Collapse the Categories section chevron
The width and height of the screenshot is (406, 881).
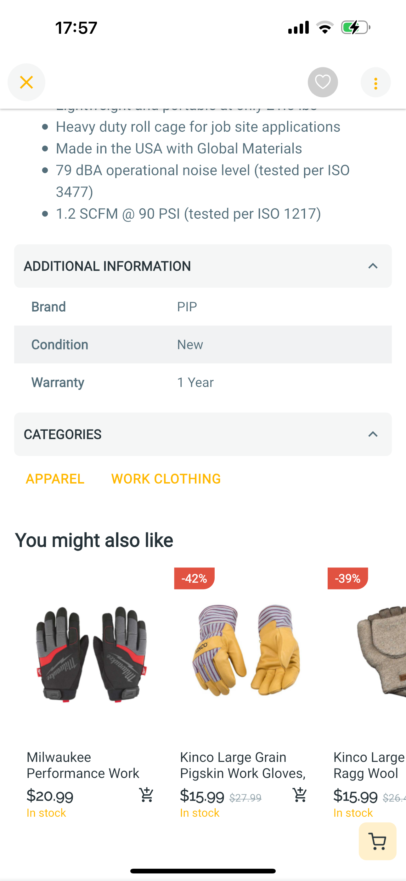[373, 434]
